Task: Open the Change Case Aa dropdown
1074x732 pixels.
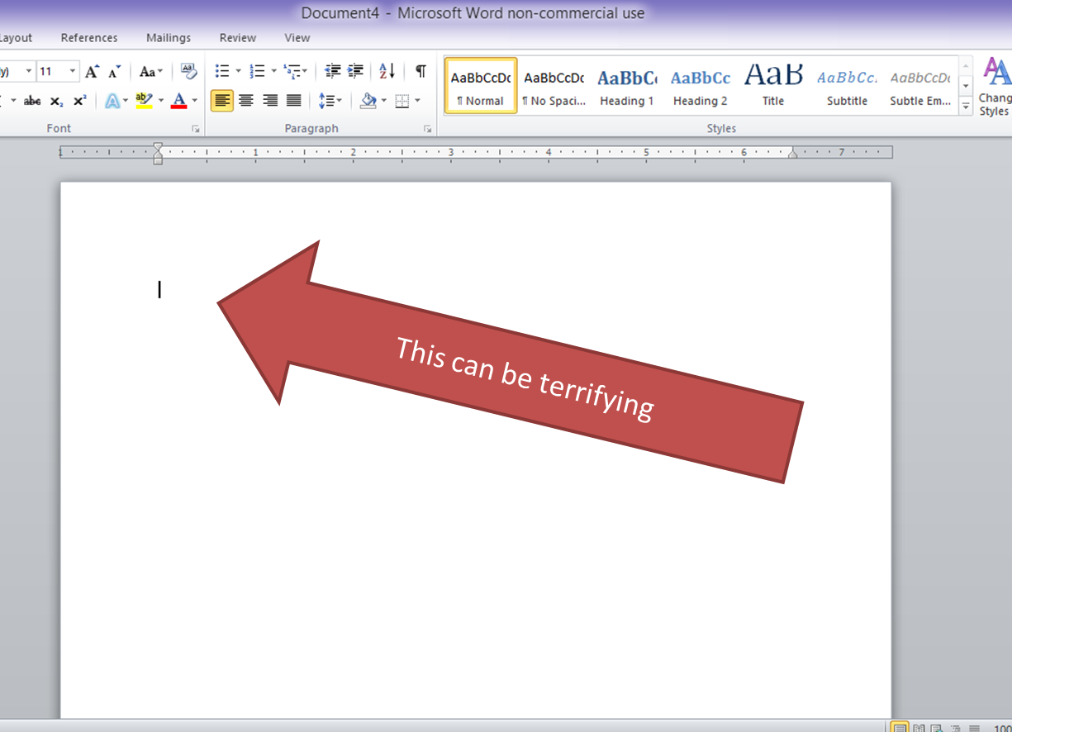Action: point(151,72)
